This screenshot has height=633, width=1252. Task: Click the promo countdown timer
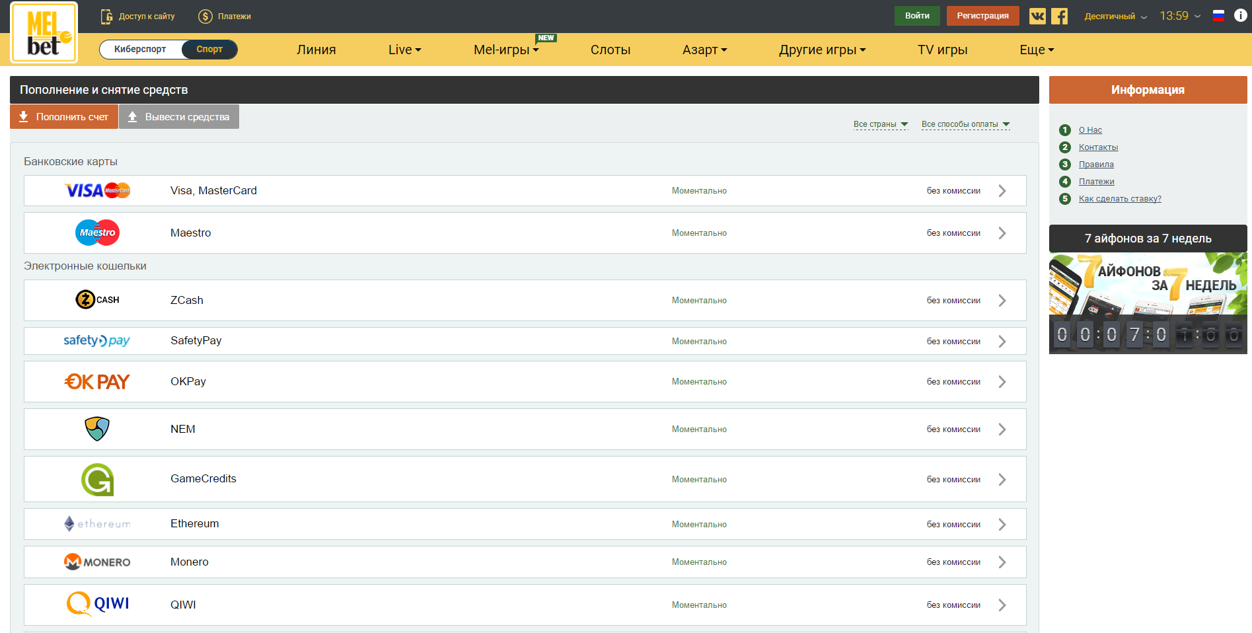pyautogui.click(x=1148, y=335)
